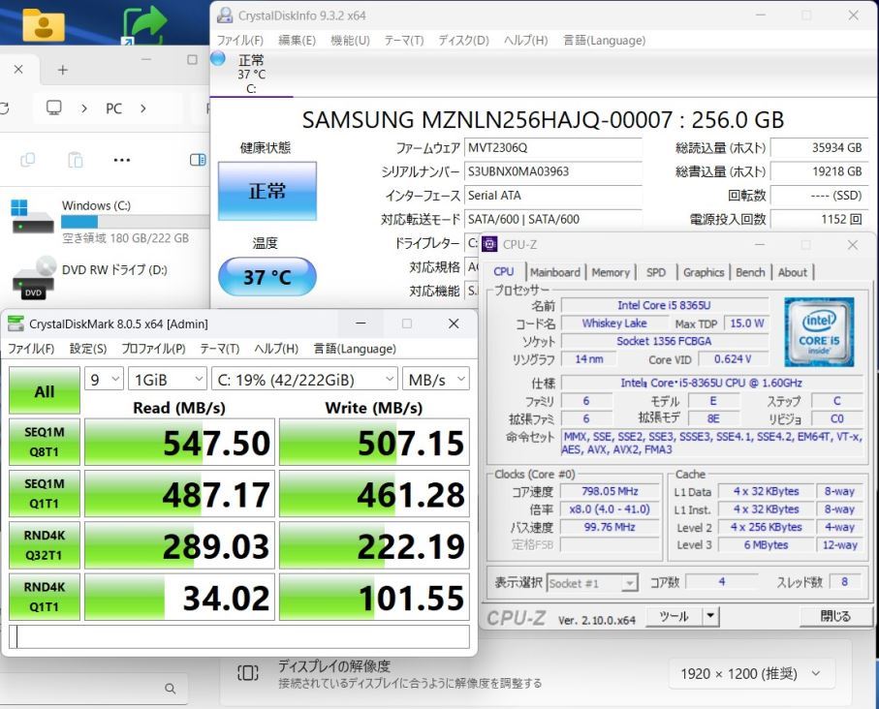Click the paste icon in Explorer toolbar

tap(76, 160)
